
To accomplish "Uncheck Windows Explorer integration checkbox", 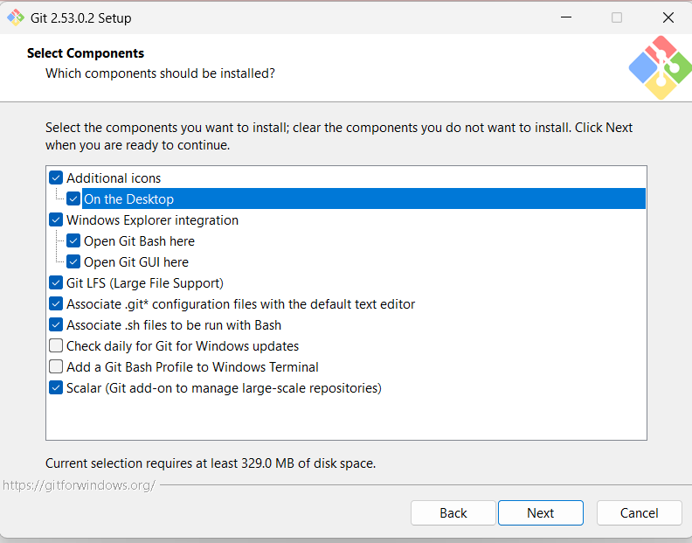I will click(x=56, y=220).
